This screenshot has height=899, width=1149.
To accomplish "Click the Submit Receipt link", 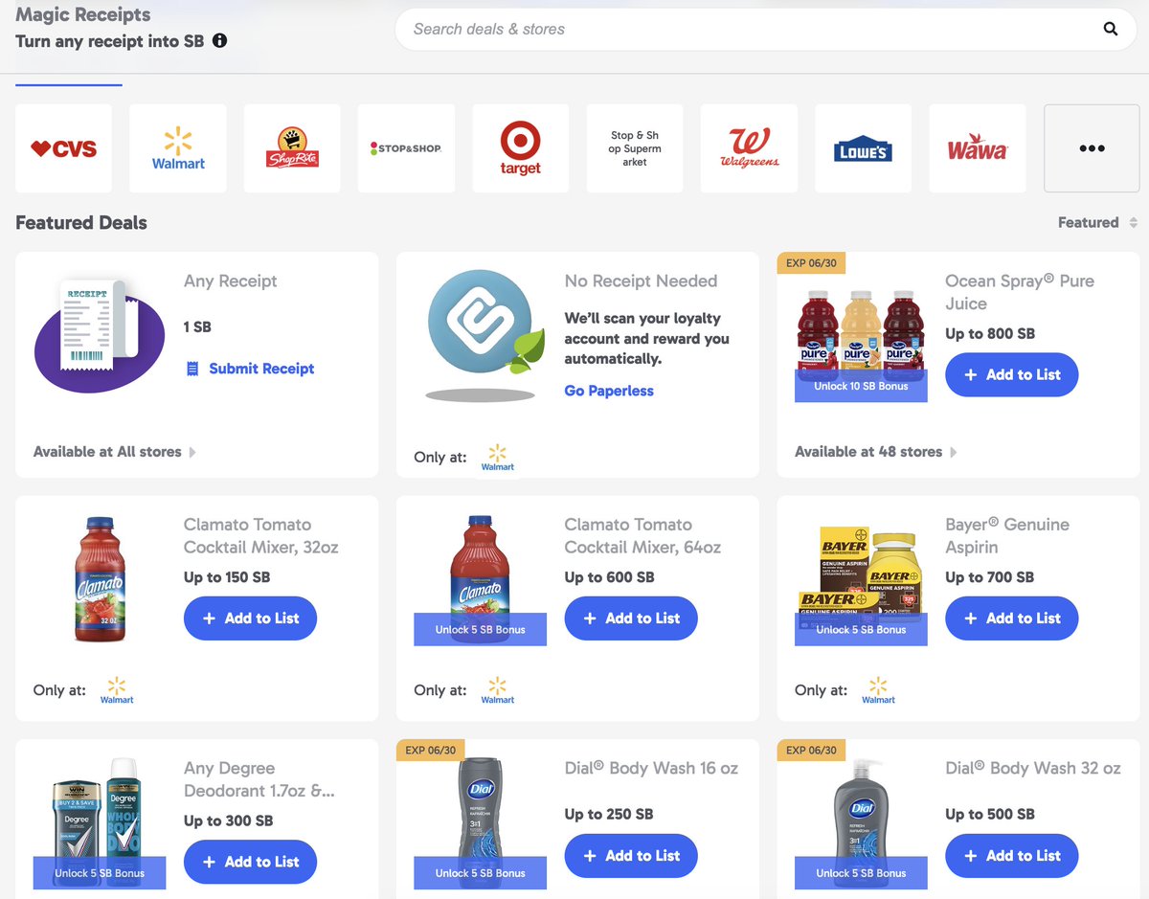I will [261, 369].
